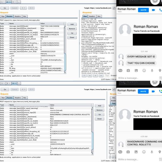Click the edit target pencil icon in lower Repeater panel
Screen dimensions: 162x162
pos(114,89)
